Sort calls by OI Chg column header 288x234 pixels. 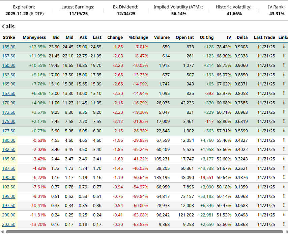(x=207, y=37)
